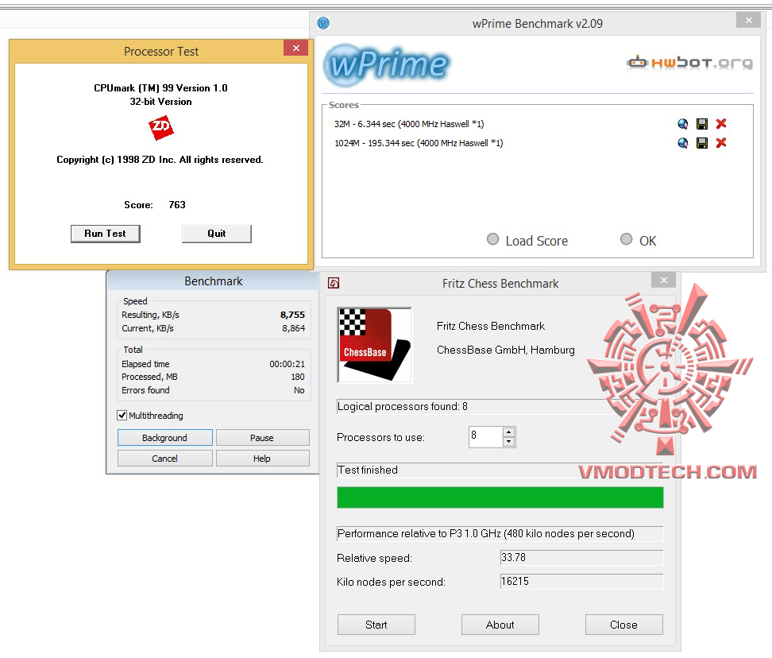Start the Fritz Chess Benchmark
The image size is (772, 658).
pos(376,625)
